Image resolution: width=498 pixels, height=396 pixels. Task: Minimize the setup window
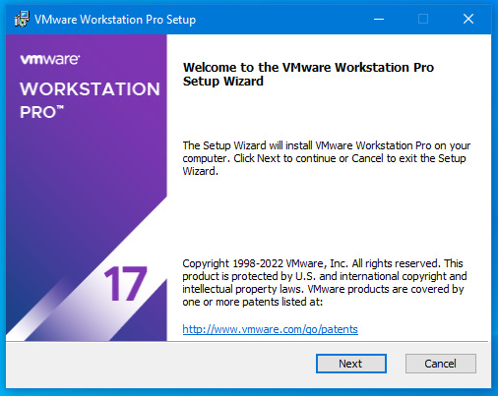pos(379,19)
